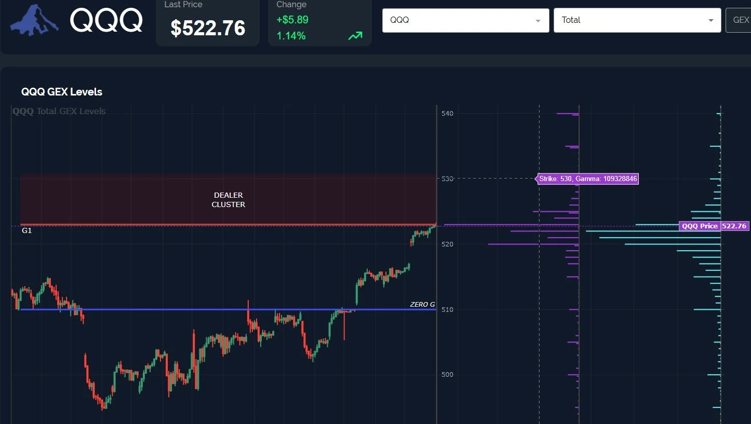Viewport: 751px width, 424px height.
Task: Click the Change label above +$5.89
Action: click(x=291, y=5)
